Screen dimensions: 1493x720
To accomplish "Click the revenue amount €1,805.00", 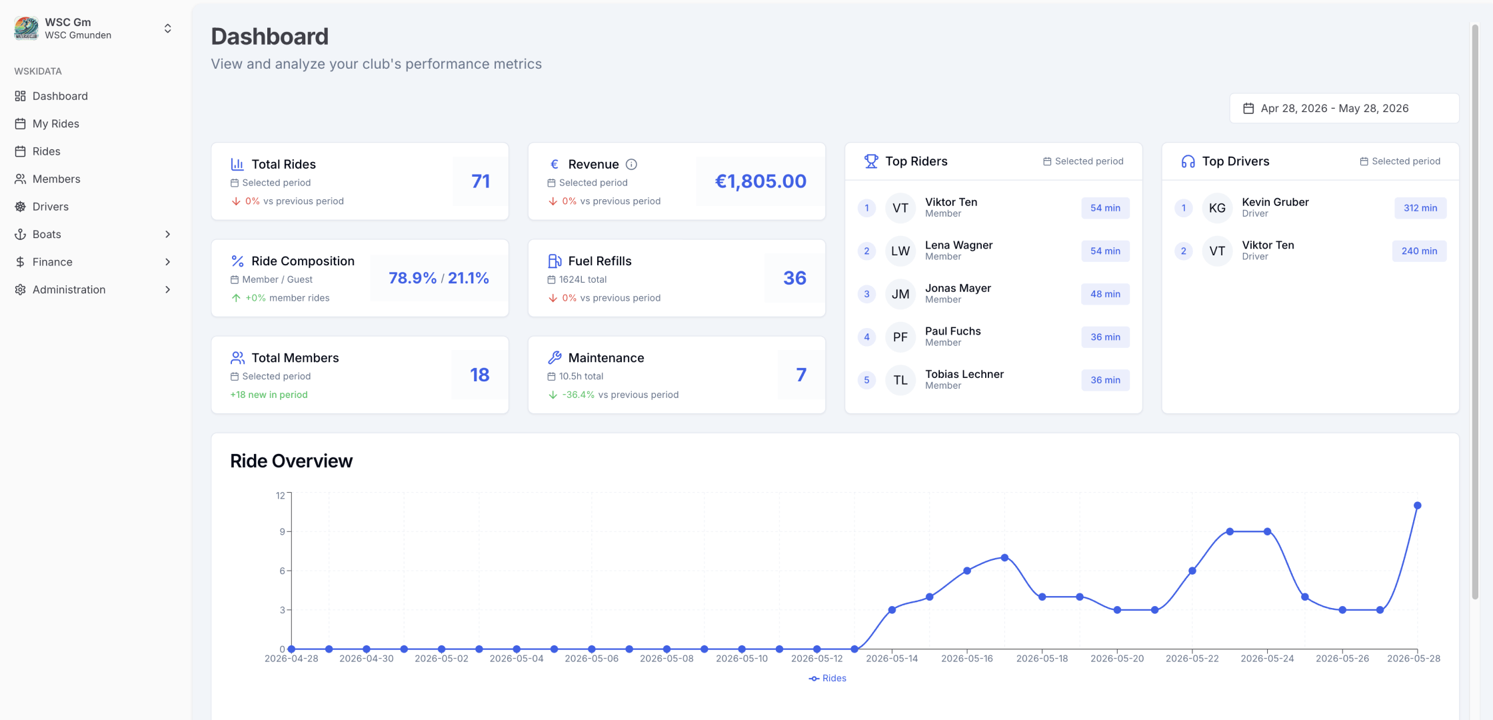I will [x=760, y=181].
